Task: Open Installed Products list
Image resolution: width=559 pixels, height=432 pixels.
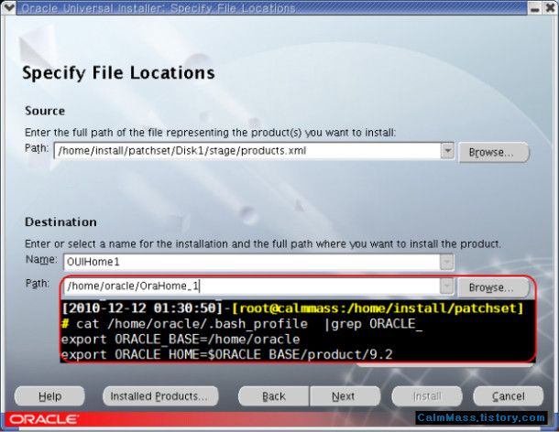Action: pyautogui.click(x=160, y=396)
